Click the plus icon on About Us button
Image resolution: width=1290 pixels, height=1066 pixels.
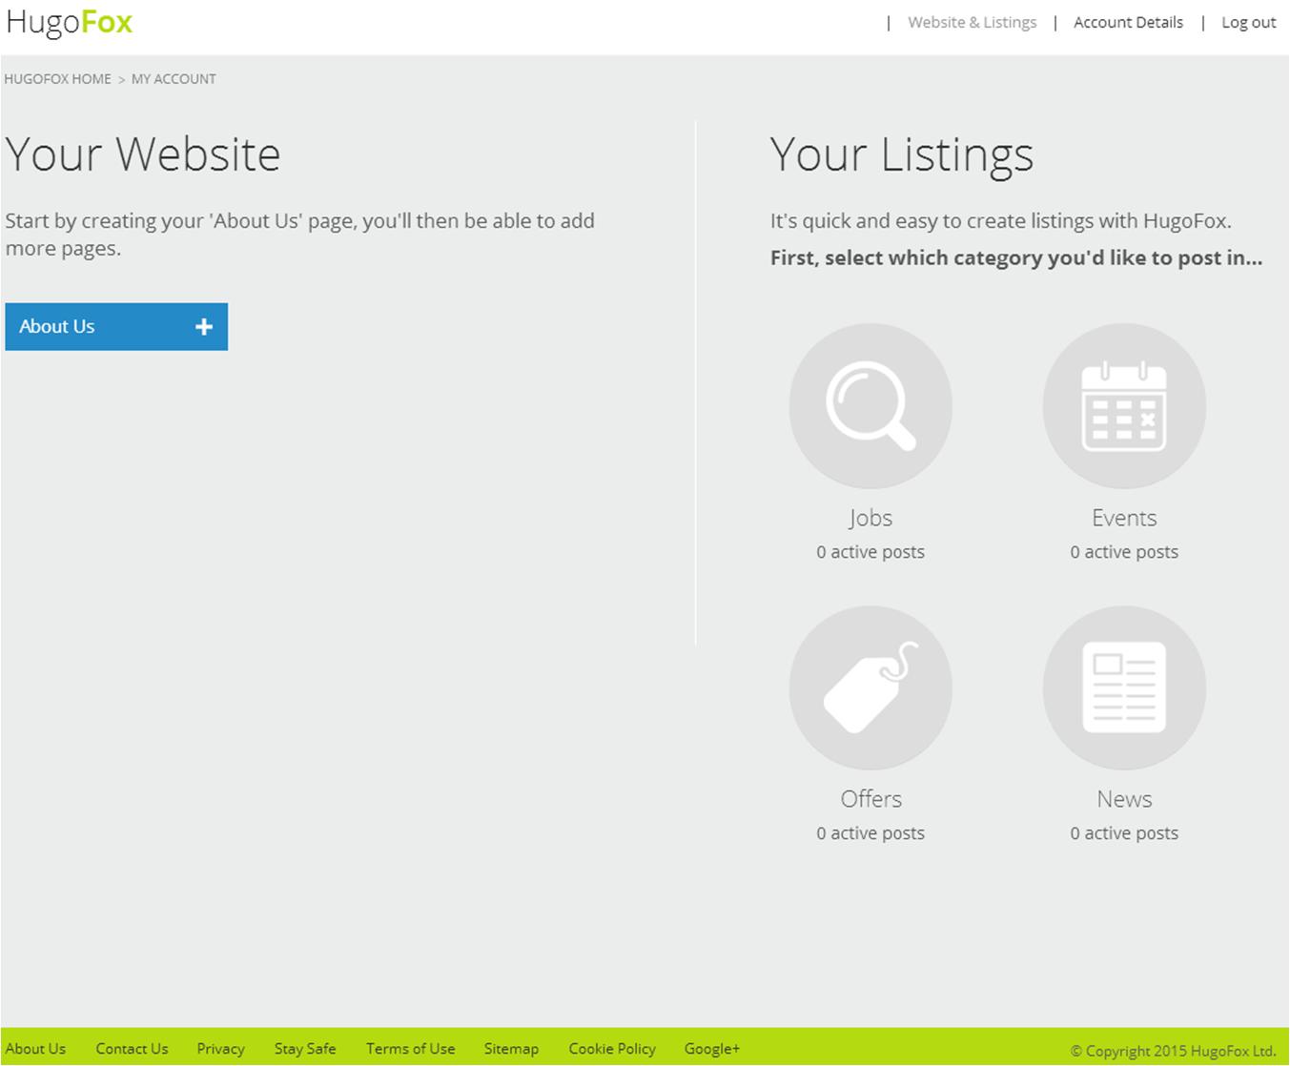203,326
